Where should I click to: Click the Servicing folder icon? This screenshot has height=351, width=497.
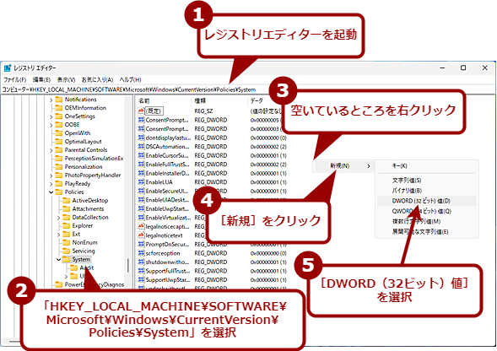click(67, 251)
